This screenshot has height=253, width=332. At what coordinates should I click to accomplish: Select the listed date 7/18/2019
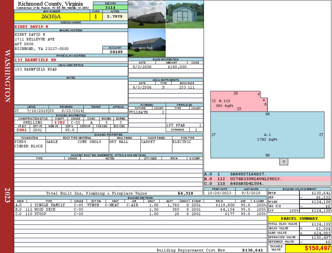pyautogui.click(x=37, y=111)
